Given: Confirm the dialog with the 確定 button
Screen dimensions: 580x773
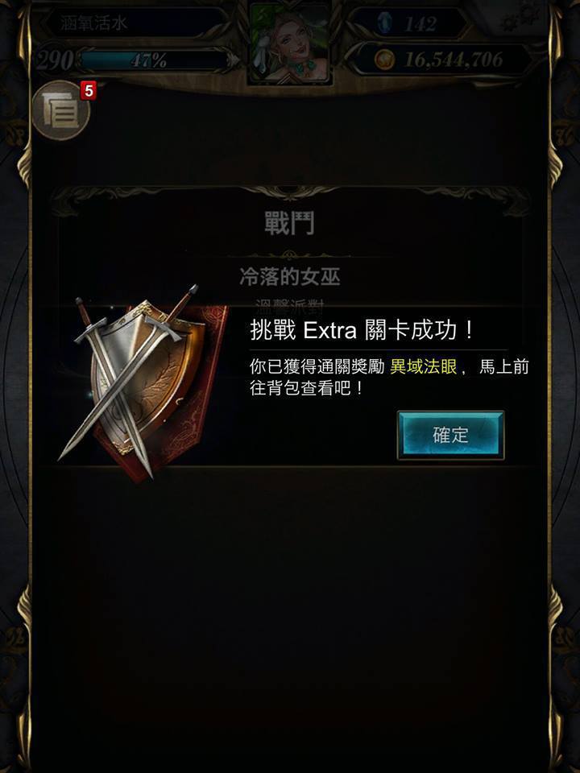Looking at the screenshot, I should (451, 436).
